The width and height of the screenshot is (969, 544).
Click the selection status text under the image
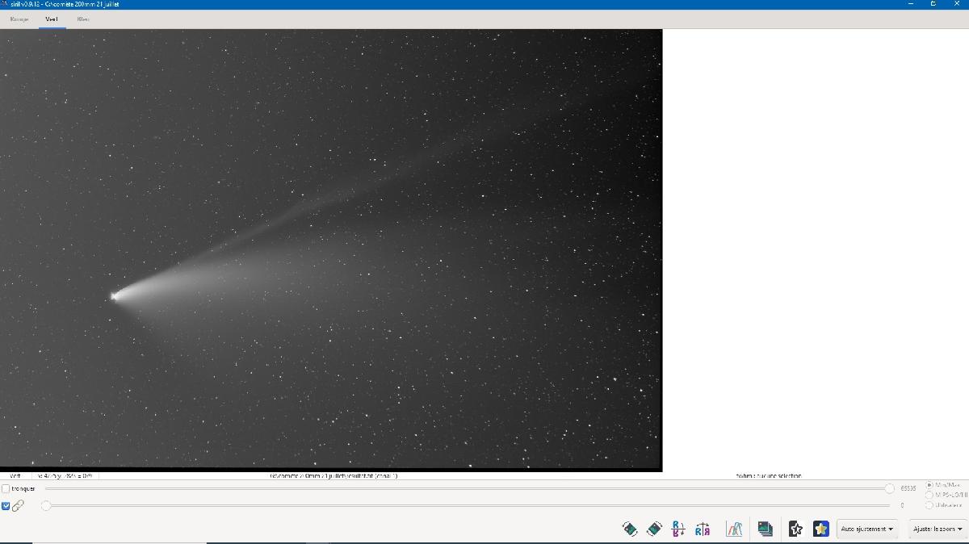769,475
